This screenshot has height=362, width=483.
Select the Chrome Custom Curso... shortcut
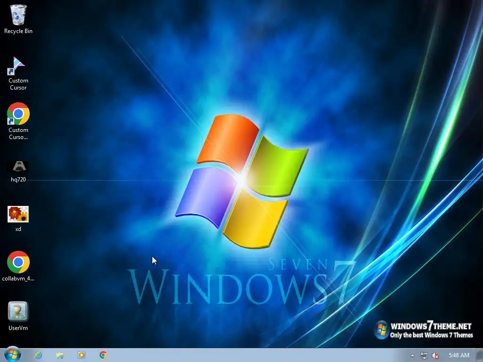[18, 121]
